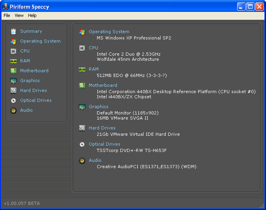This screenshot has width=266, height=210.
Task: Click the RAM stick icon in sidebar
Action: click(x=13, y=61)
